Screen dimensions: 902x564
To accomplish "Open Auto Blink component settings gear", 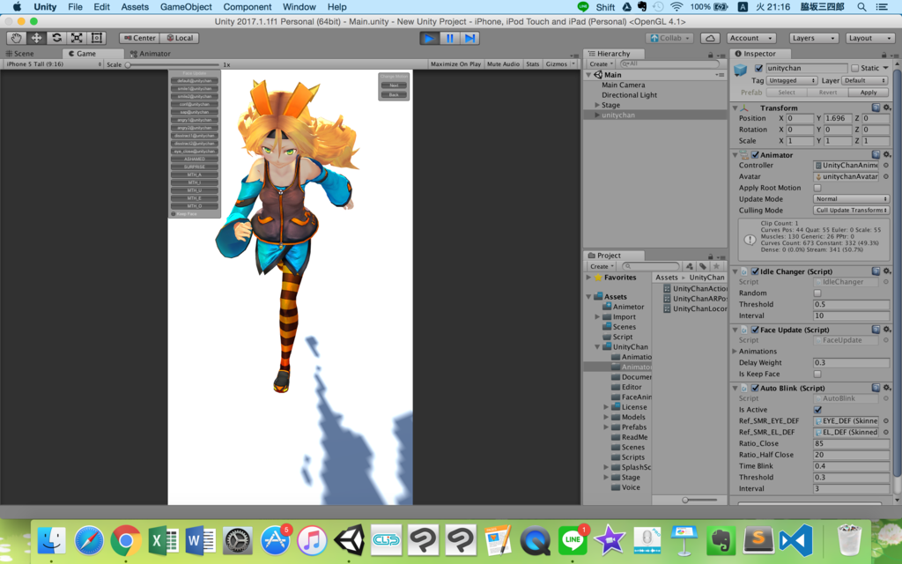I will coord(887,388).
